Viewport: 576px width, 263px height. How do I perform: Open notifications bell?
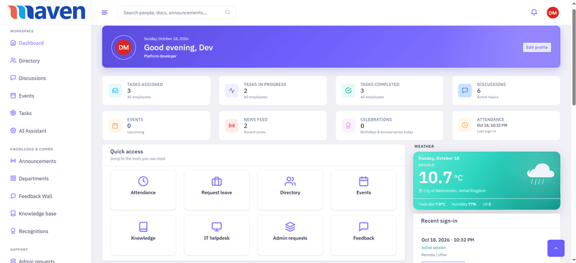pyautogui.click(x=534, y=12)
